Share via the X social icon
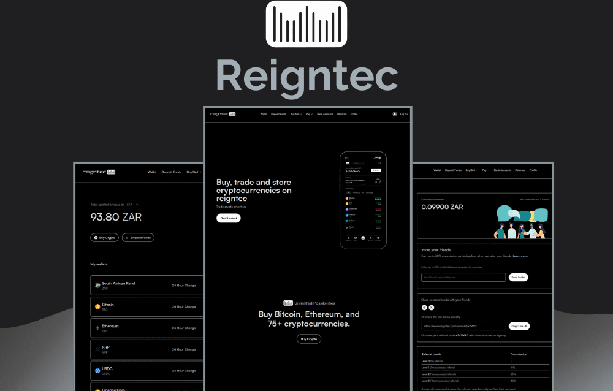The image size is (613, 391). (x=432, y=307)
